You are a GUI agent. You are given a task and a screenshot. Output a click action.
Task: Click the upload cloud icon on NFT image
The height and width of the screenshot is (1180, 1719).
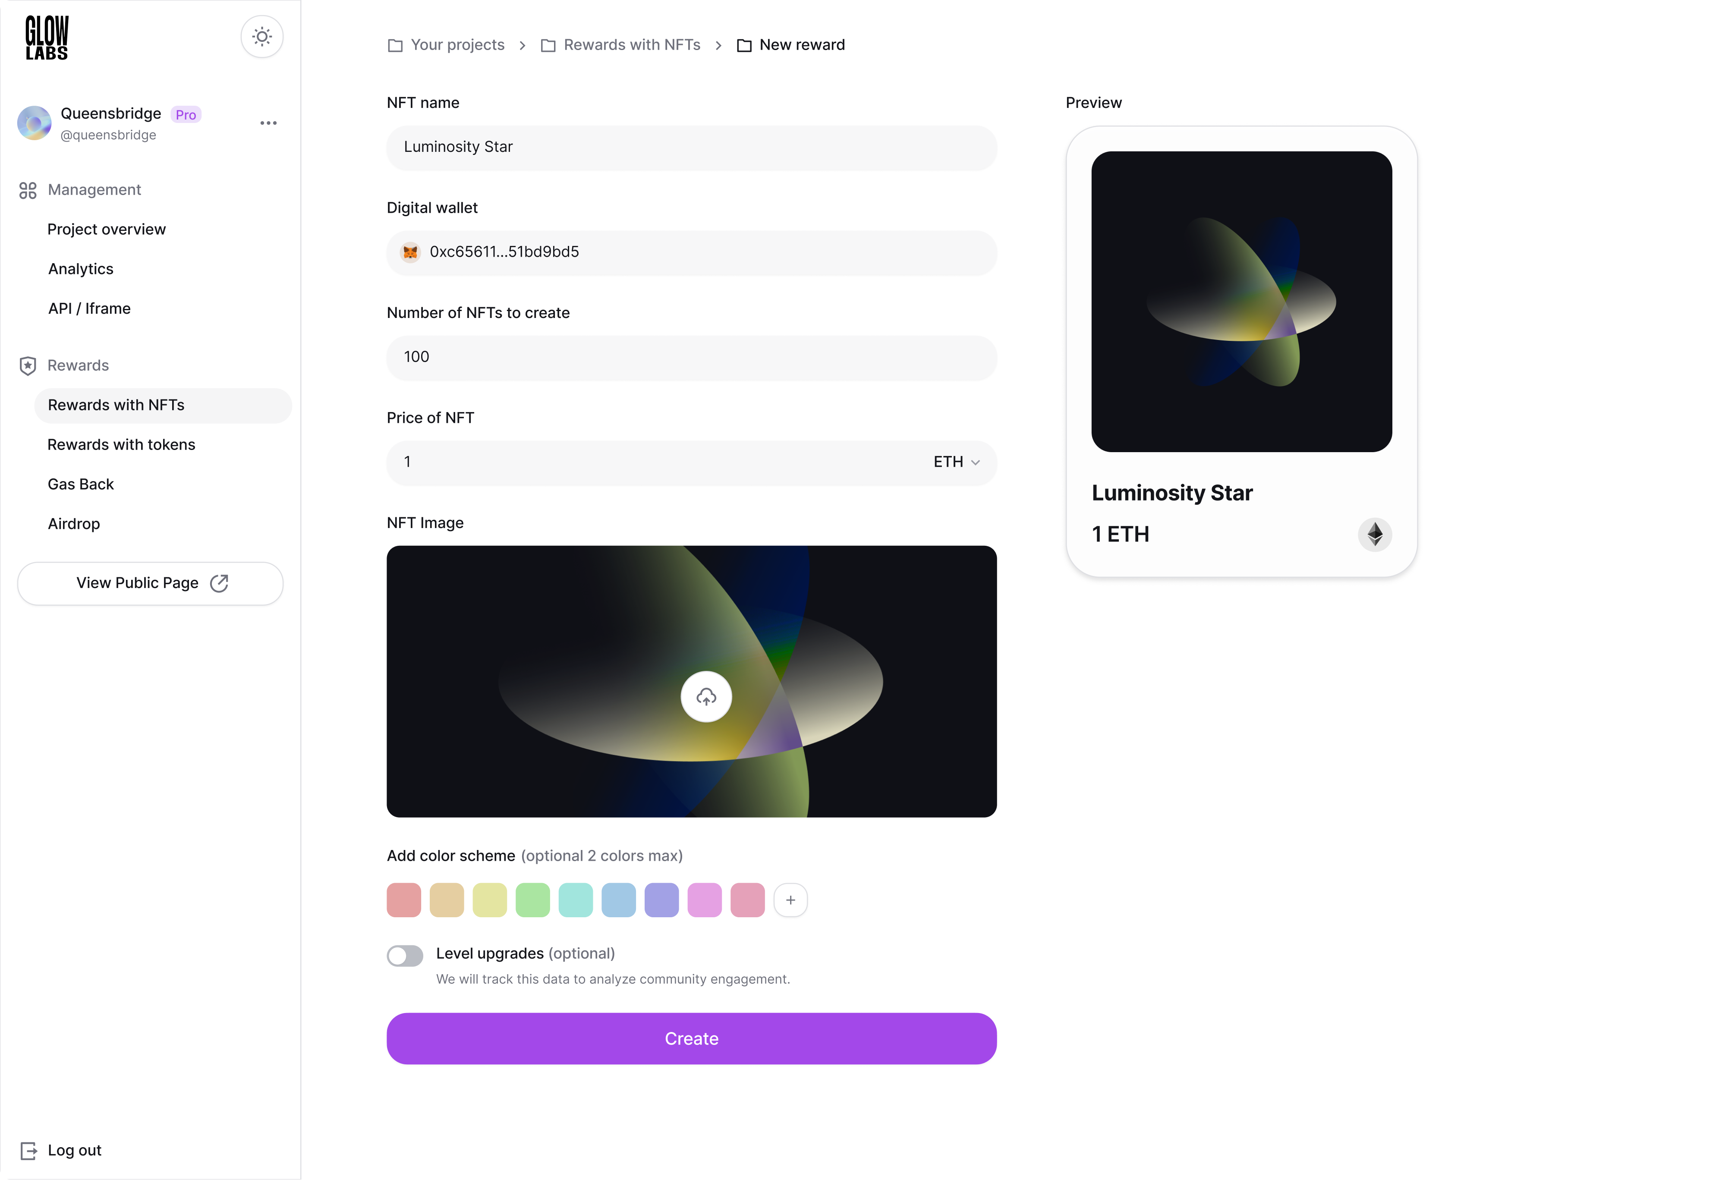pos(706,696)
